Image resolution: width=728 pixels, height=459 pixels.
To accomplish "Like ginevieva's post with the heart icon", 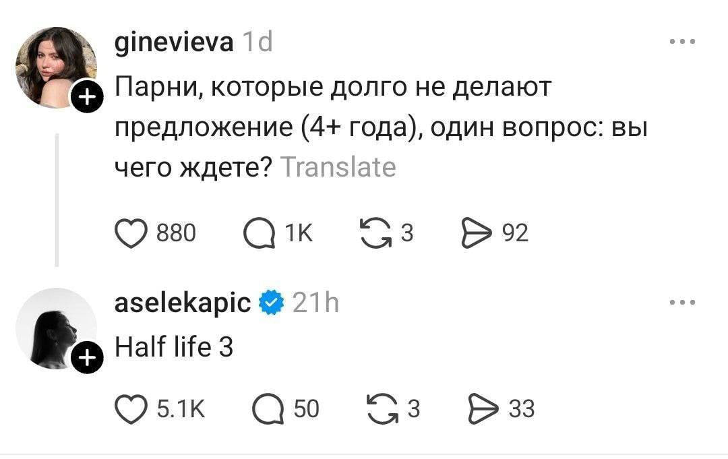I will [x=131, y=233].
